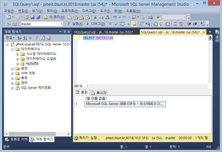Click the Decrease Indent icon
The height and width of the screenshot is (152, 222).
tap(189, 24)
